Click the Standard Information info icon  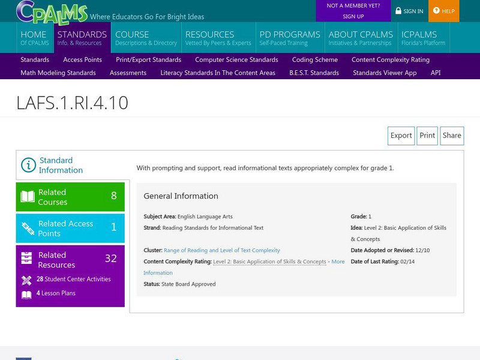click(x=28, y=165)
